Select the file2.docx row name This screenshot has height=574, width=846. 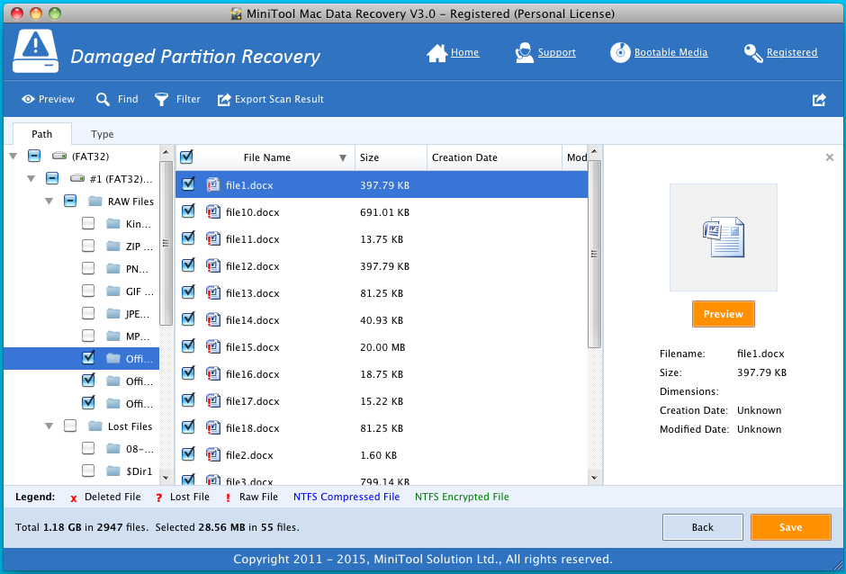click(250, 454)
